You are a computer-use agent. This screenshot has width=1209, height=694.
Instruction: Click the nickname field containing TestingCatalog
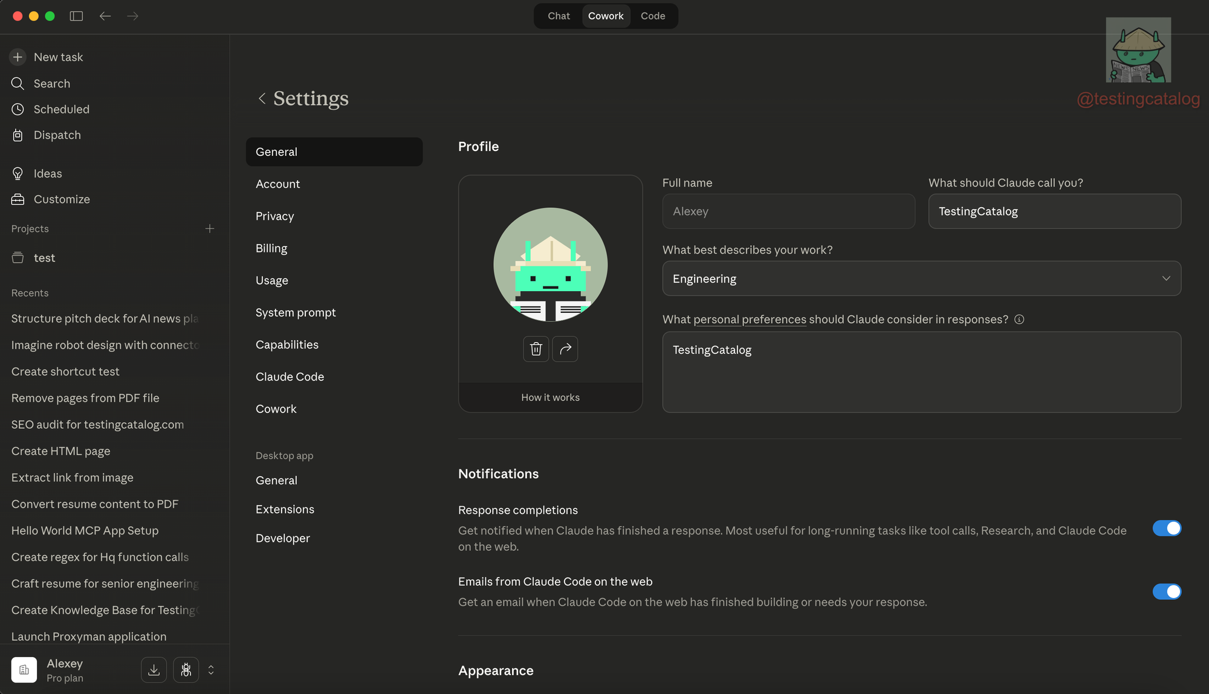click(1054, 211)
